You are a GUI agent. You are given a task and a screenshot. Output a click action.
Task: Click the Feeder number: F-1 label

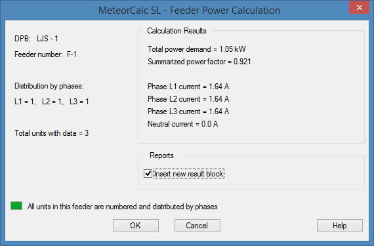pyautogui.click(x=45, y=54)
